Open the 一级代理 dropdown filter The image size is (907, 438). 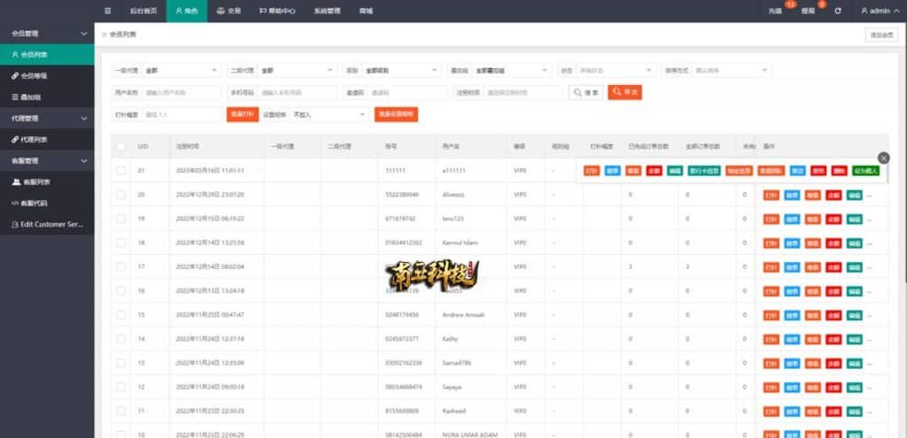pos(181,70)
